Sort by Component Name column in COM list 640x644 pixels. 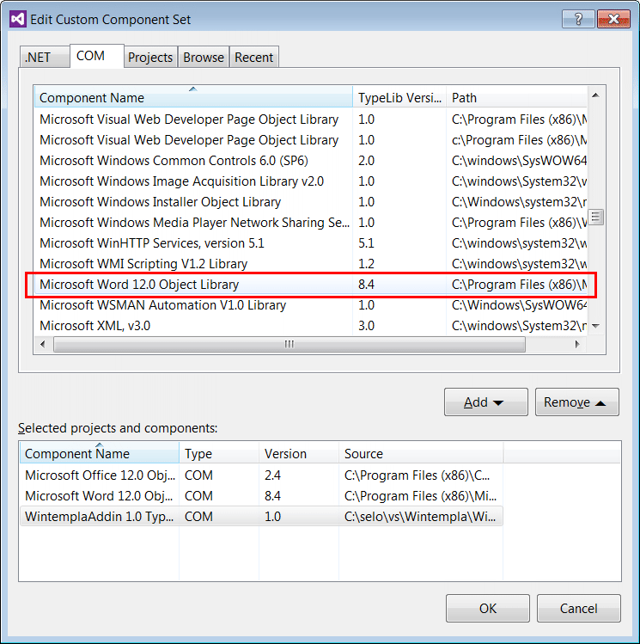[x=193, y=98]
